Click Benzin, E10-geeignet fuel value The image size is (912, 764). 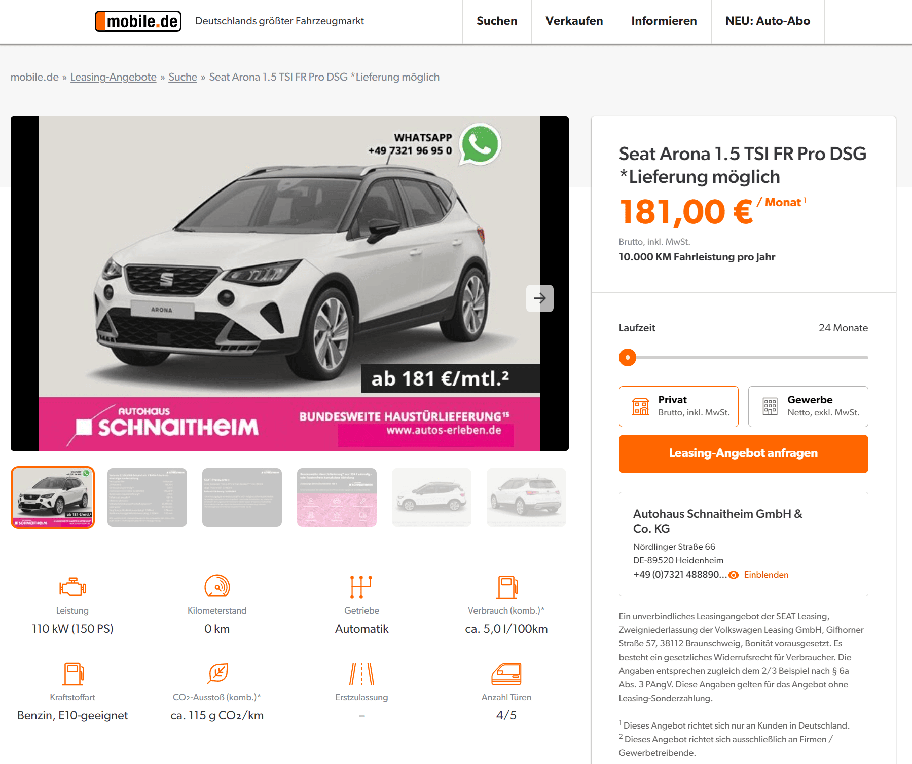(72, 715)
